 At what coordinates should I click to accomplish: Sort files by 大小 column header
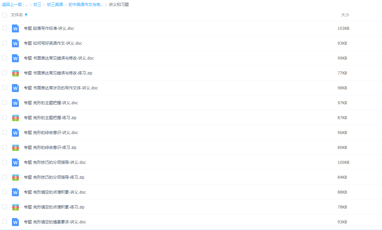tap(345, 15)
